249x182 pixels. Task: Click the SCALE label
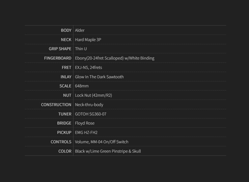click(x=65, y=86)
